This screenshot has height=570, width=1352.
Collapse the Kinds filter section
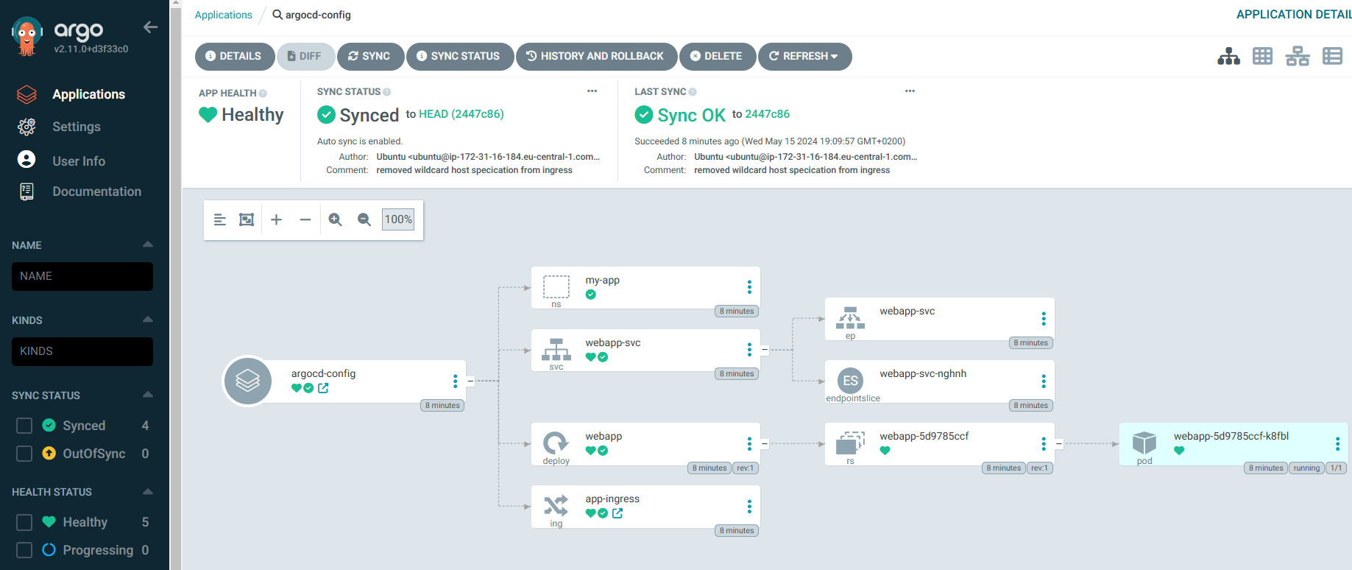(148, 320)
